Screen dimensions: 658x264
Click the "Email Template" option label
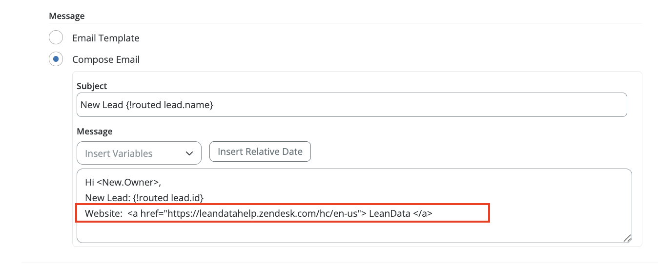pos(105,38)
